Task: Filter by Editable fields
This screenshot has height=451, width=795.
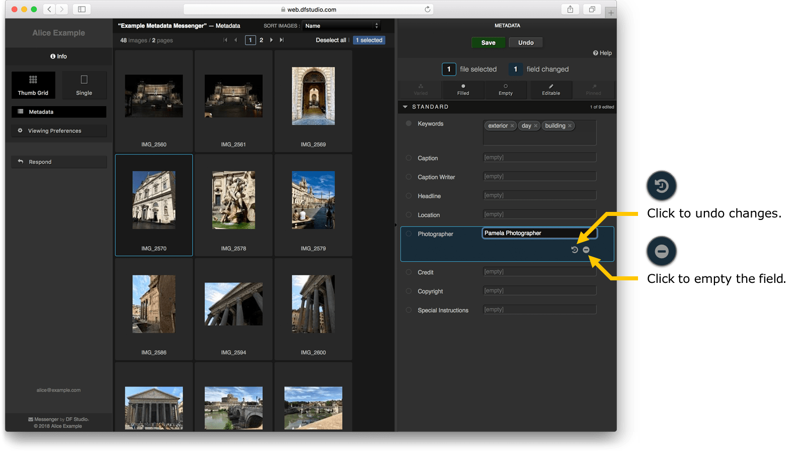Action: coord(551,90)
